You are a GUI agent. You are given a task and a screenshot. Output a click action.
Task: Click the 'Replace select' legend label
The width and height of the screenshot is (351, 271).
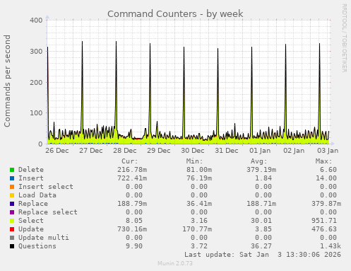coord(48,212)
